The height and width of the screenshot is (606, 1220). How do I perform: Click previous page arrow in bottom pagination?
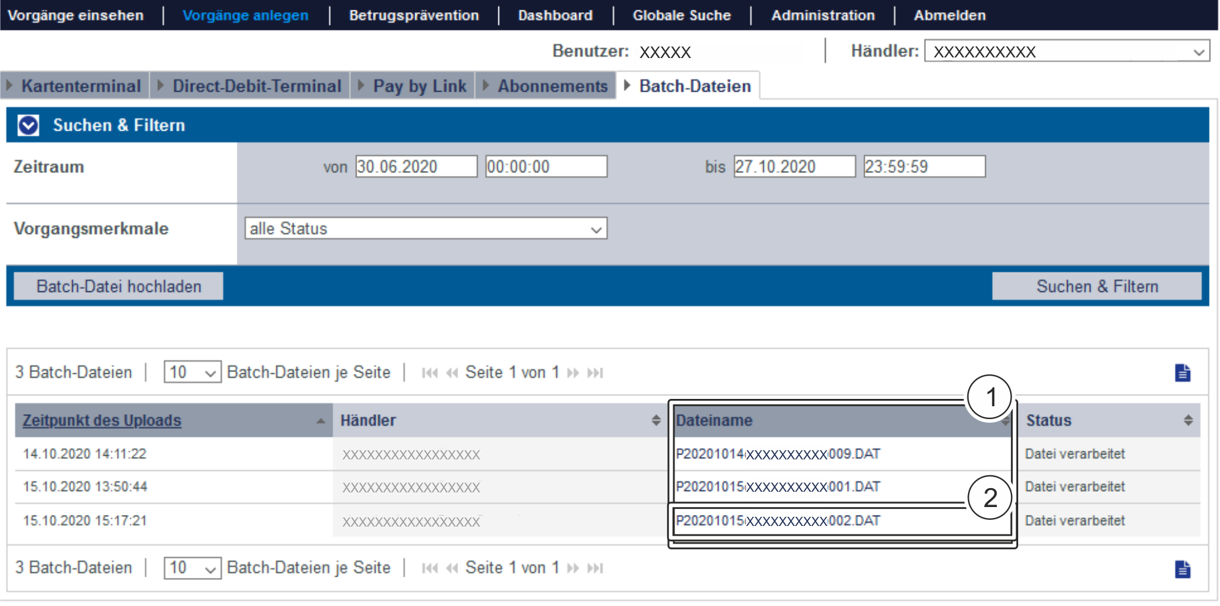pos(452,568)
